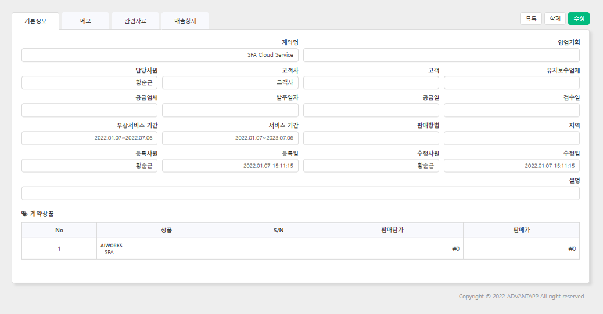The width and height of the screenshot is (603, 314).
Task: Open the 매출상세 tab
Action: point(185,21)
